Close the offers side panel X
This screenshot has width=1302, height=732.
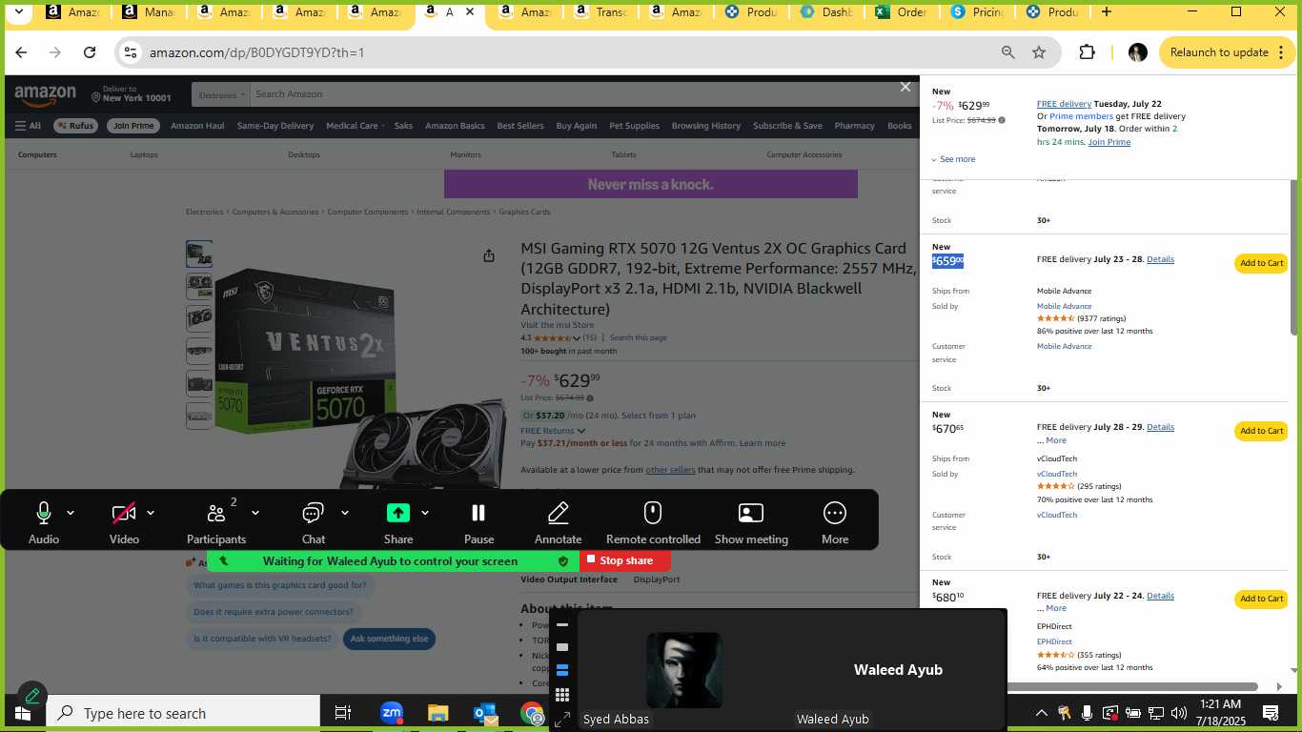tap(905, 87)
